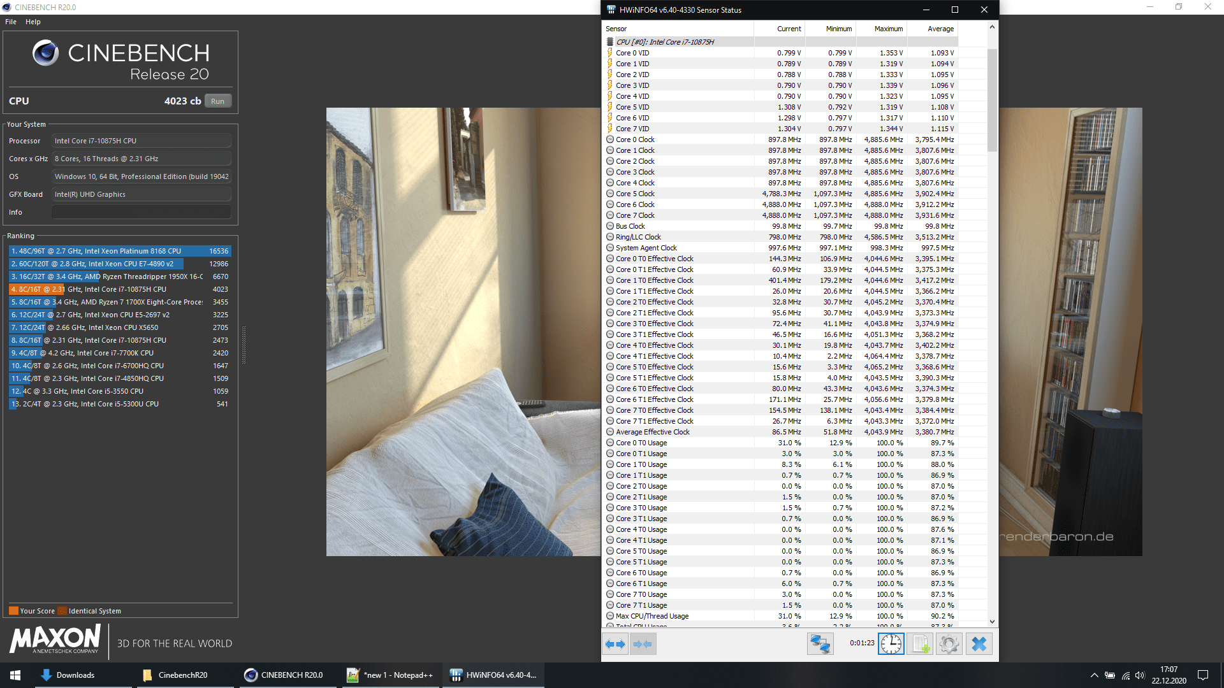Click the Average Effective Clock sensor icon
This screenshot has width=1224, height=688.
609,432
